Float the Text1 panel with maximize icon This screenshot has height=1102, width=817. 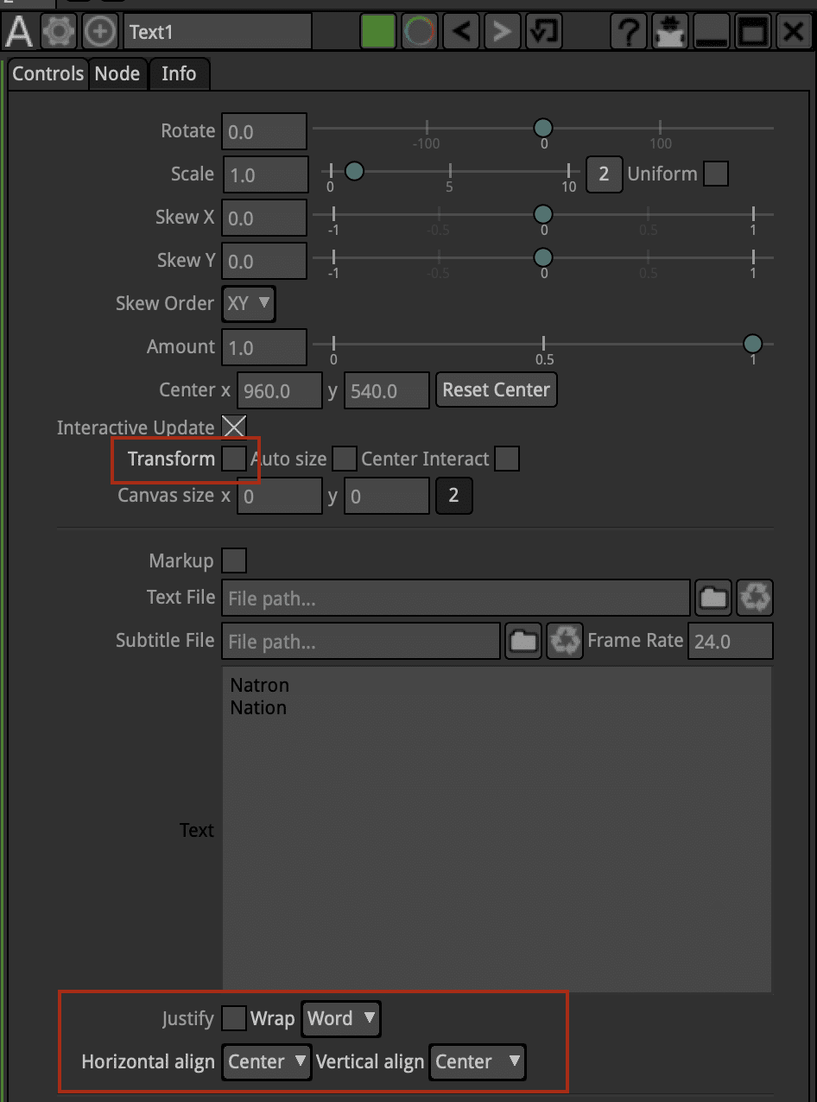tap(752, 33)
